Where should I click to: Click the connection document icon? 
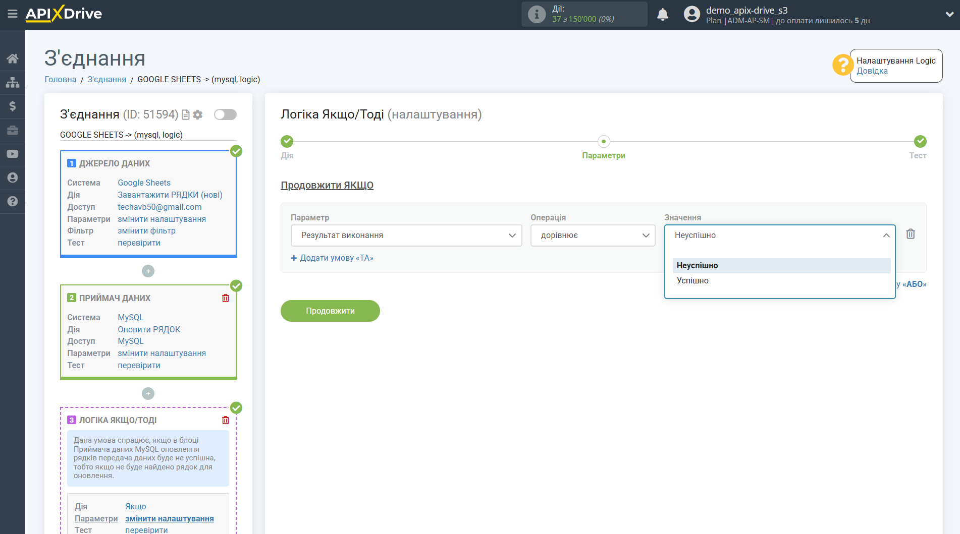click(186, 115)
